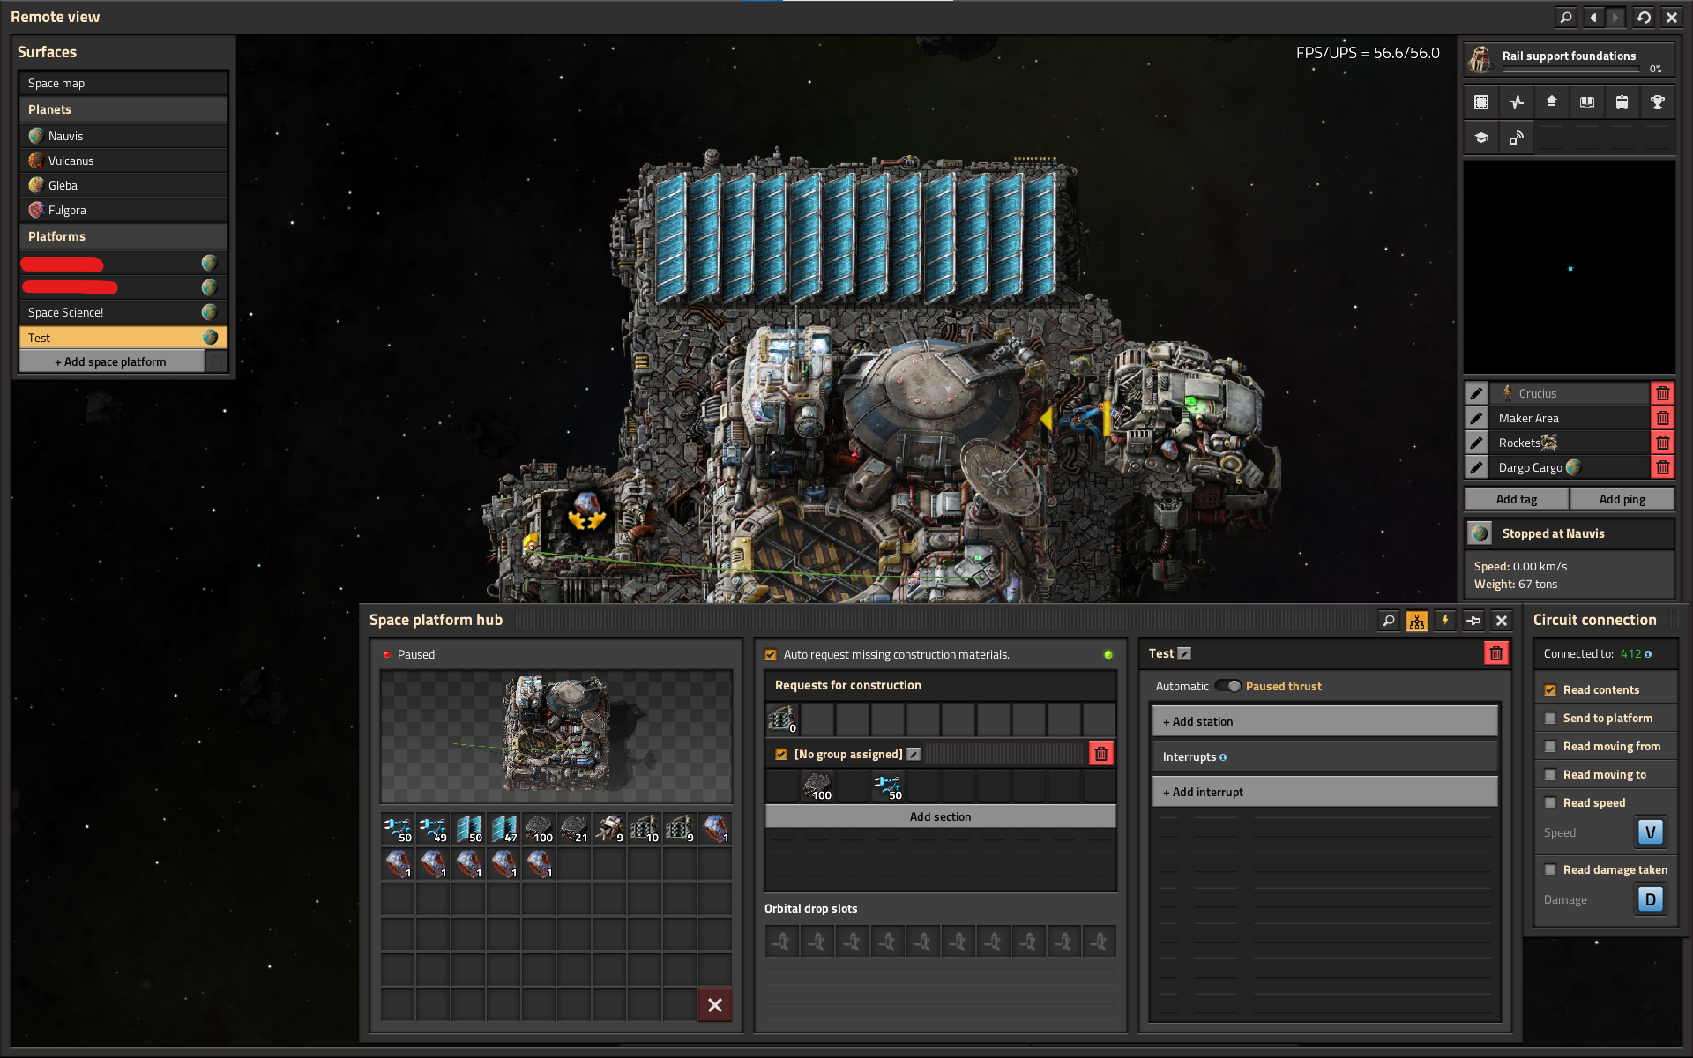This screenshot has height=1058, width=1693.
Task: Choose the Damage signal D button
Action: 1651,899
